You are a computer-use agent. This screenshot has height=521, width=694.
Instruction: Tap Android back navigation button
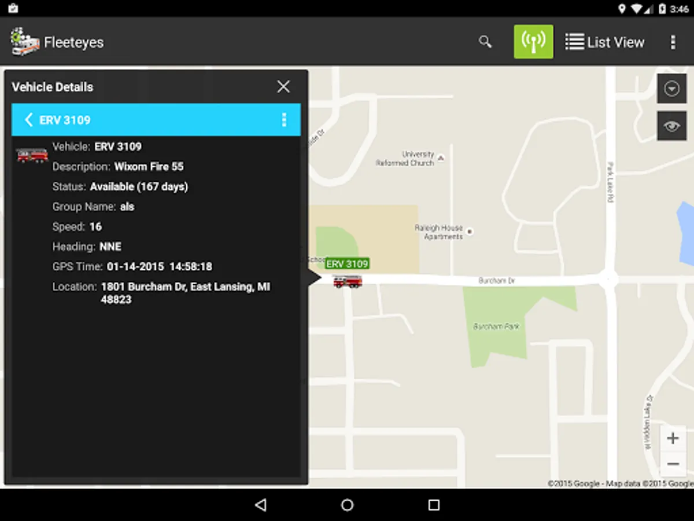coord(261,505)
